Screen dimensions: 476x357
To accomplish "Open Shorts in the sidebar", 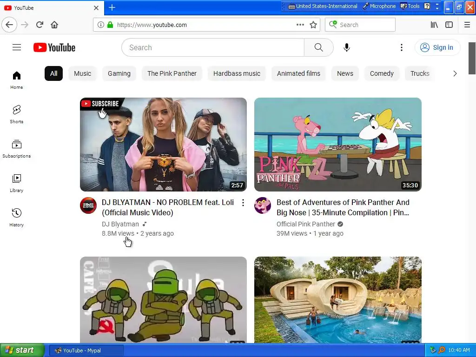I will (x=16, y=114).
